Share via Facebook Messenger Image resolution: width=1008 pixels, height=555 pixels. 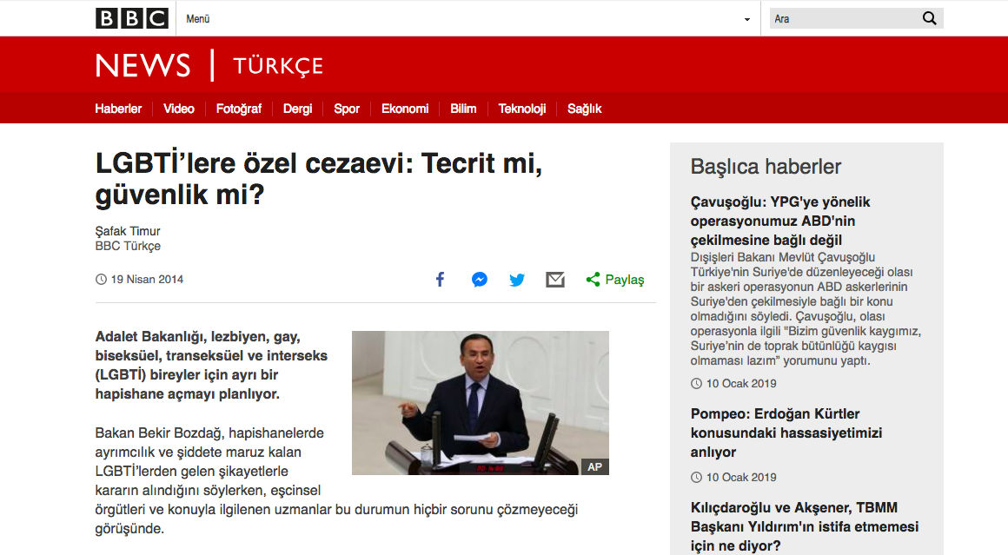click(479, 280)
